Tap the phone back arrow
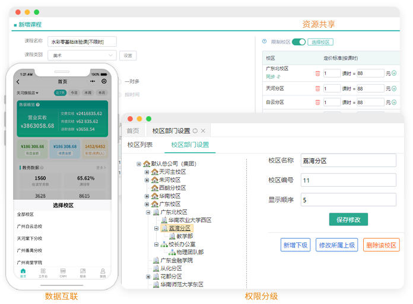The width and height of the screenshot is (413, 304). (18, 82)
